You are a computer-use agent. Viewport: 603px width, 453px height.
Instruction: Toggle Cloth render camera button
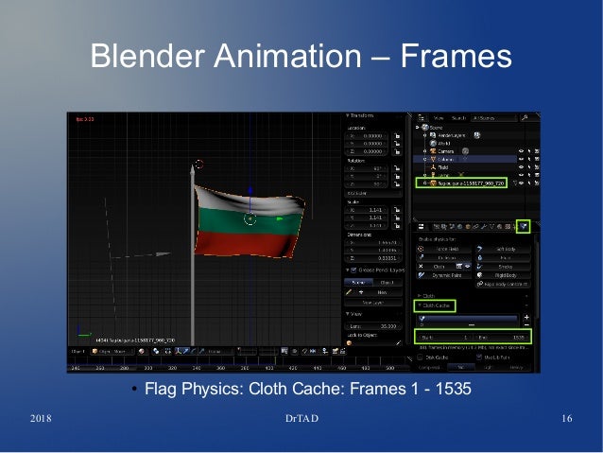tap(459, 267)
